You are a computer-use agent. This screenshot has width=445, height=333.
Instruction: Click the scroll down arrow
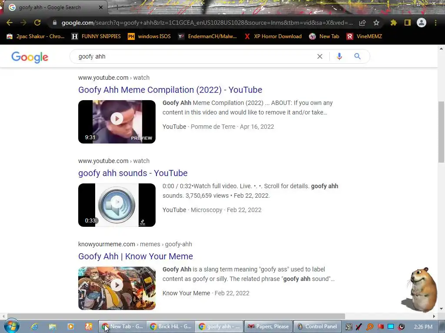[442, 309]
